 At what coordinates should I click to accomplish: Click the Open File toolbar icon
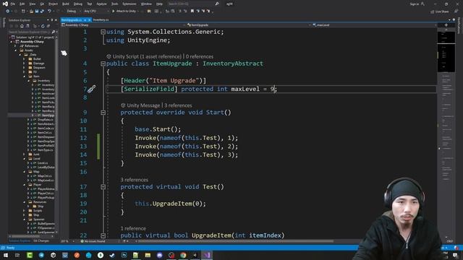(31, 11)
